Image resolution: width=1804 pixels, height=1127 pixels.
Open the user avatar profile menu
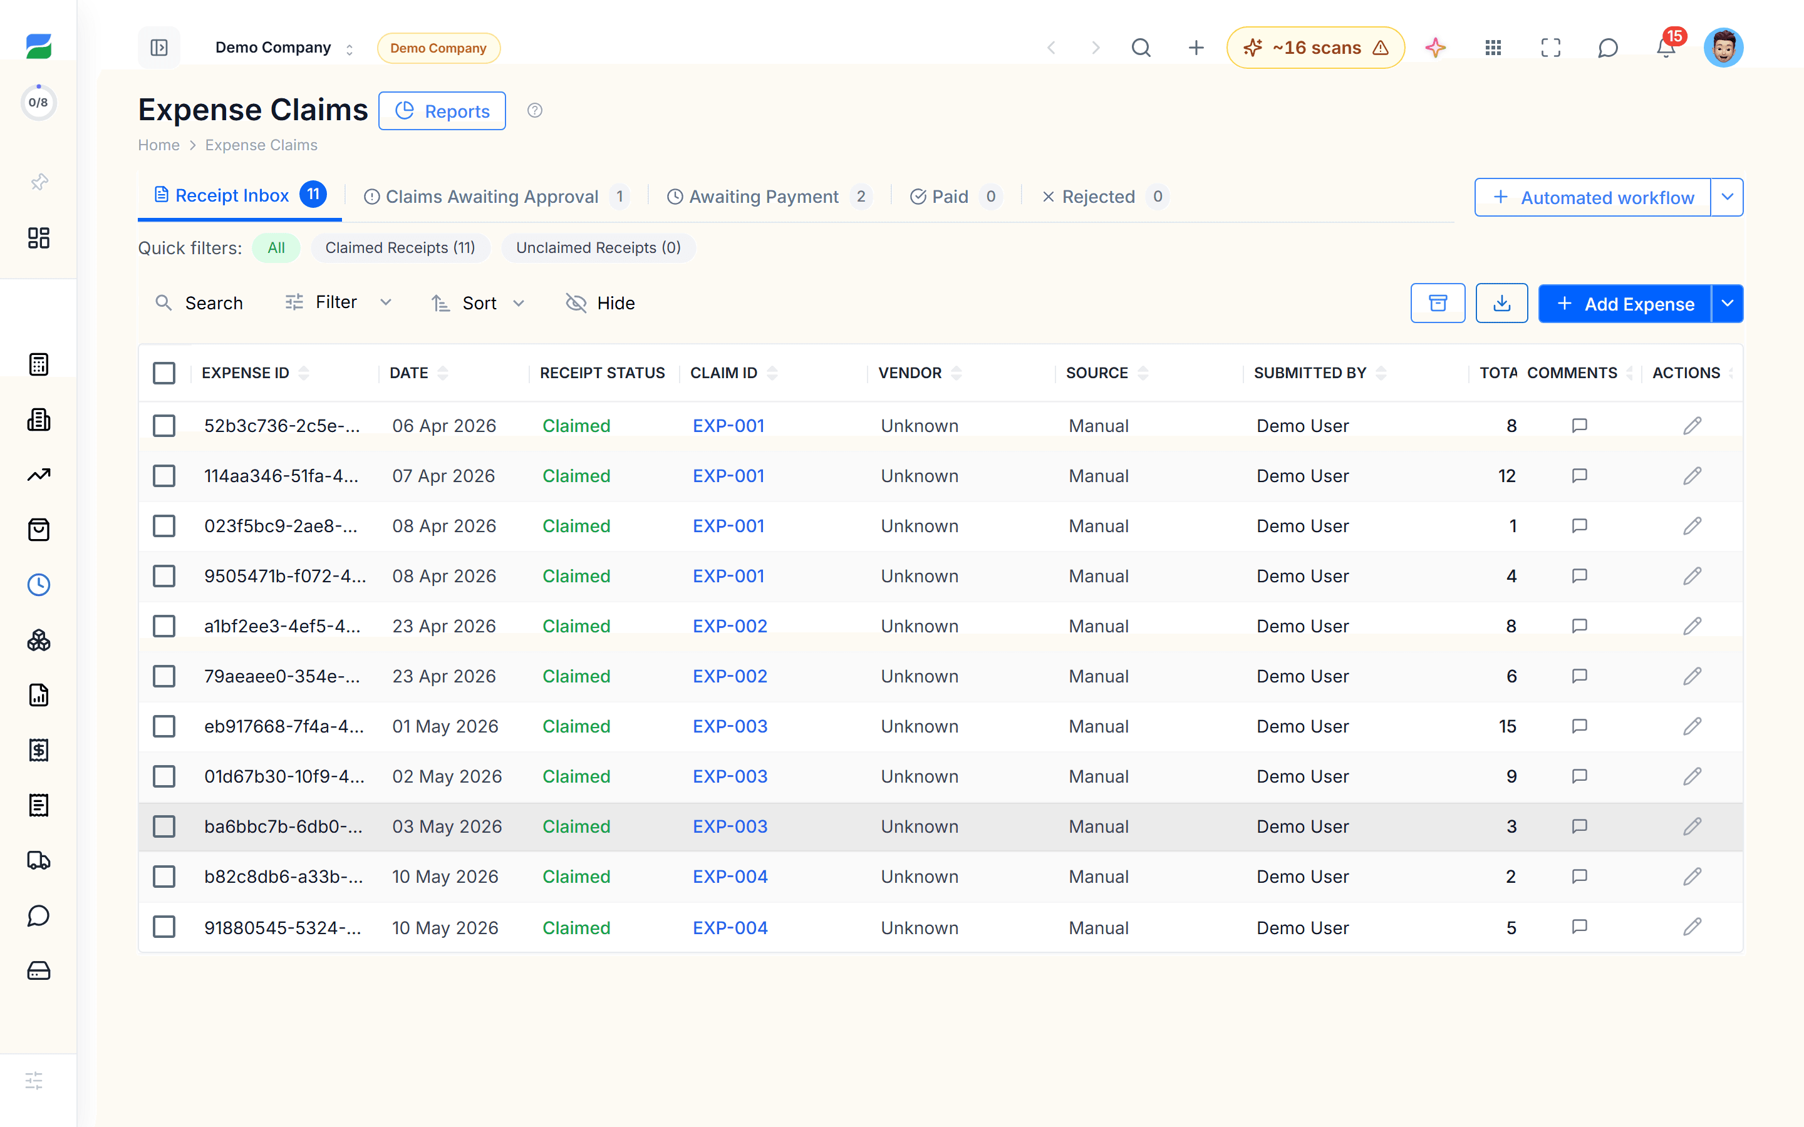[x=1723, y=48]
